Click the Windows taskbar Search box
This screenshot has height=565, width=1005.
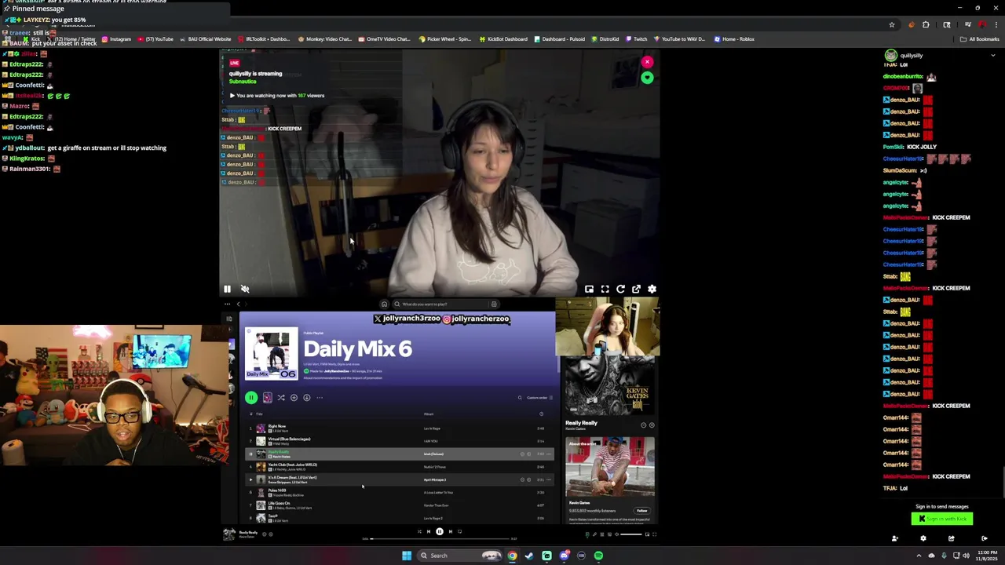point(462,556)
